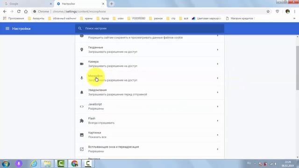
Task: Open the home page via the house icon
Action: coord(26,11)
